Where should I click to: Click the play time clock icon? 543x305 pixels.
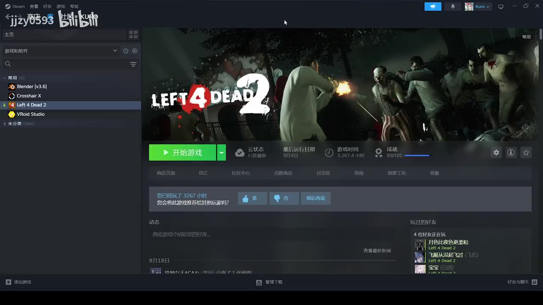coord(329,152)
